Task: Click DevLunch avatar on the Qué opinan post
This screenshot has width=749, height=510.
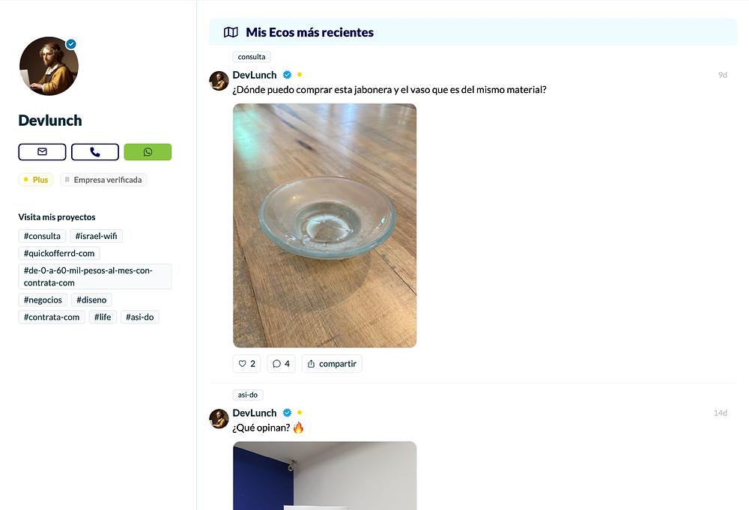Action: click(219, 419)
